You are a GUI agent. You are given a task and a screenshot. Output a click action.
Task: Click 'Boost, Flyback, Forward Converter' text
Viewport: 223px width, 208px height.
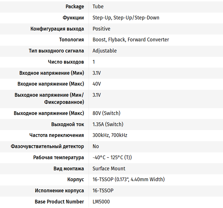coord(131,40)
